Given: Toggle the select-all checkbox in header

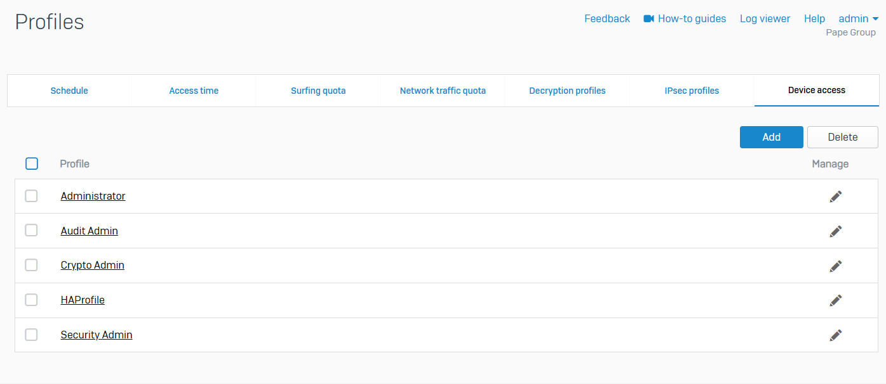Looking at the screenshot, I should coord(32,164).
